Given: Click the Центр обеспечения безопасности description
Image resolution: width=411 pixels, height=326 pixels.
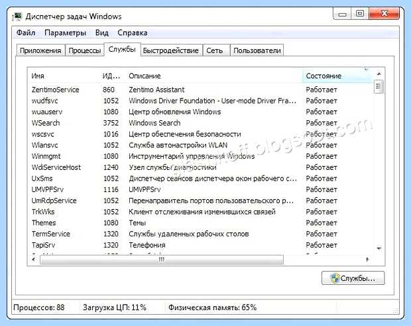Looking at the screenshot, I should coord(184,134).
